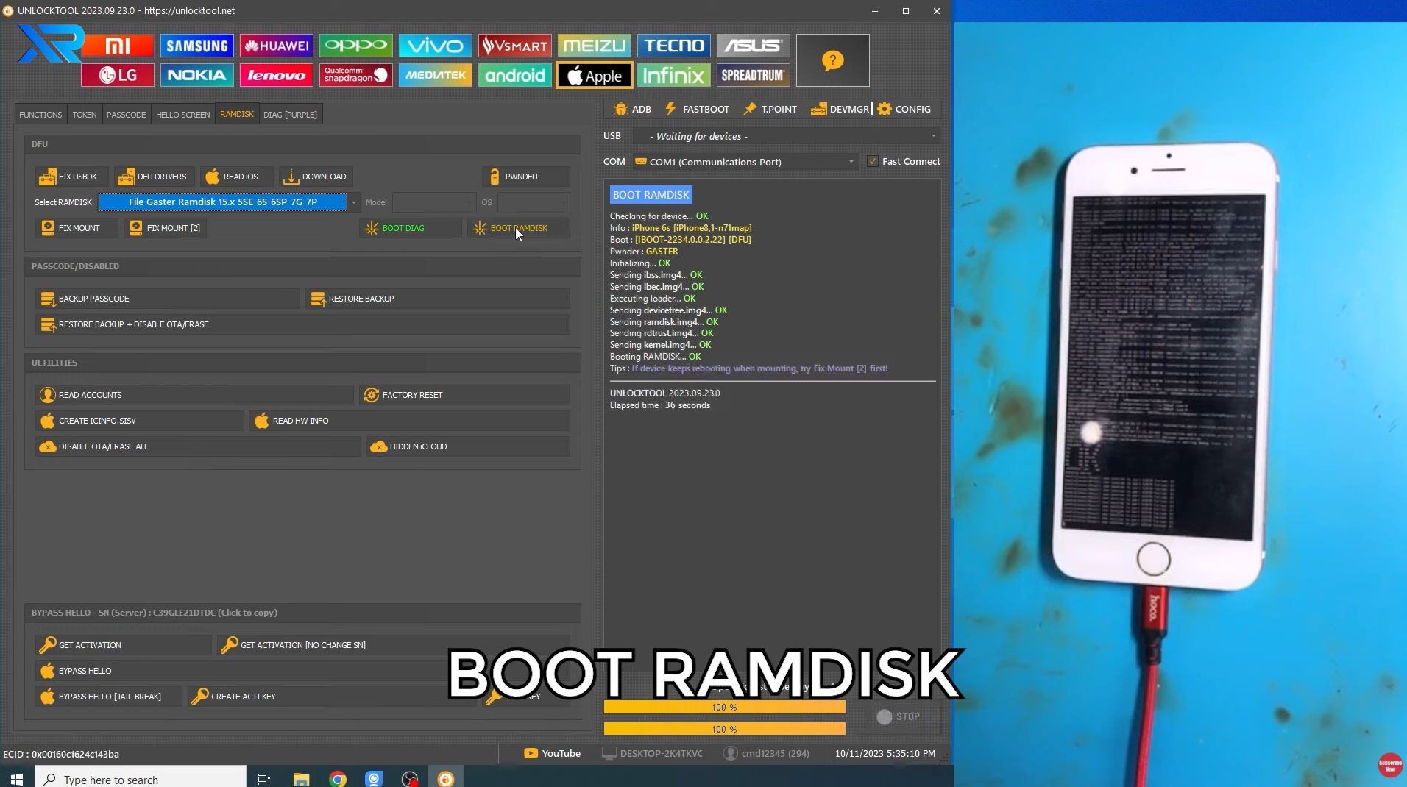Click the CREATE ICINFO.SISV button
This screenshot has width=1407, height=787.
pyautogui.click(x=139, y=421)
